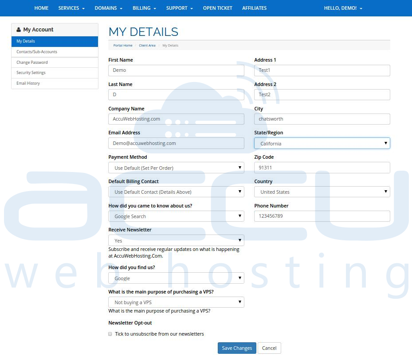
Task: Open the BILLING menu
Action: [x=144, y=8]
